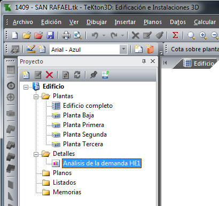
Task: Click the top panel tool icon in left sidebar
Action: tap(11, 70)
